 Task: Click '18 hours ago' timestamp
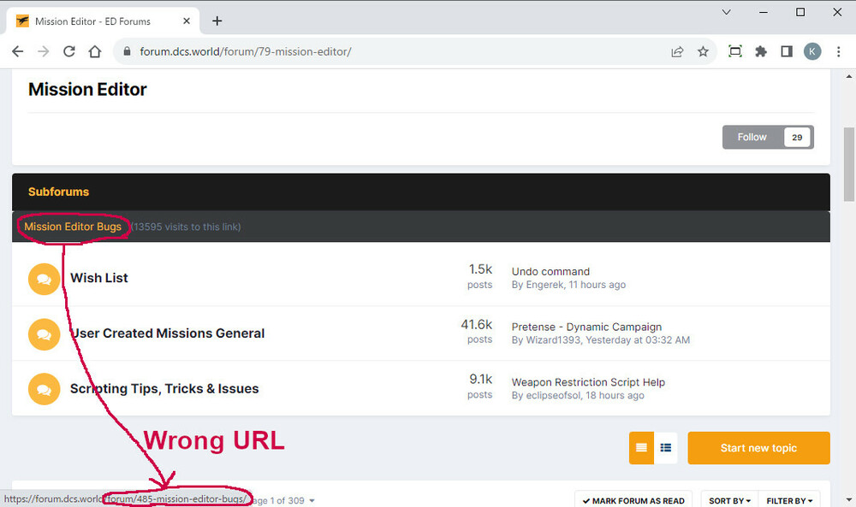[x=615, y=395]
